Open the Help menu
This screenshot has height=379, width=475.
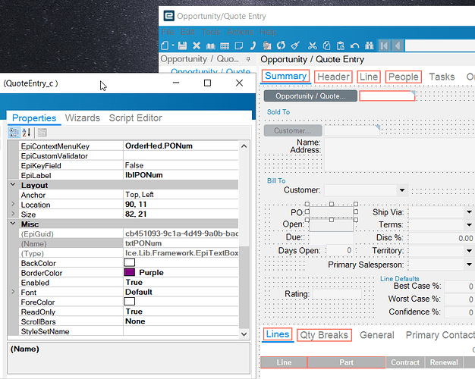click(x=268, y=32)
